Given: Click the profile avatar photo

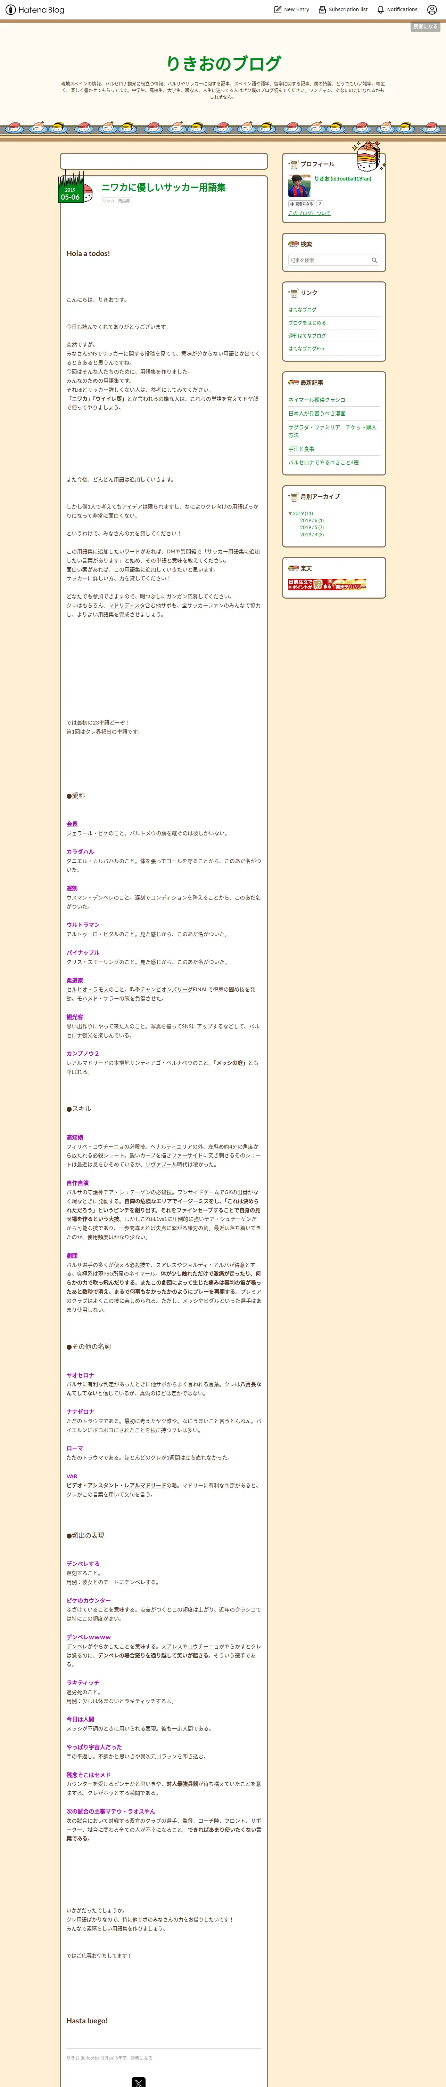Looking at the screenshot, I should click(299, 185).
